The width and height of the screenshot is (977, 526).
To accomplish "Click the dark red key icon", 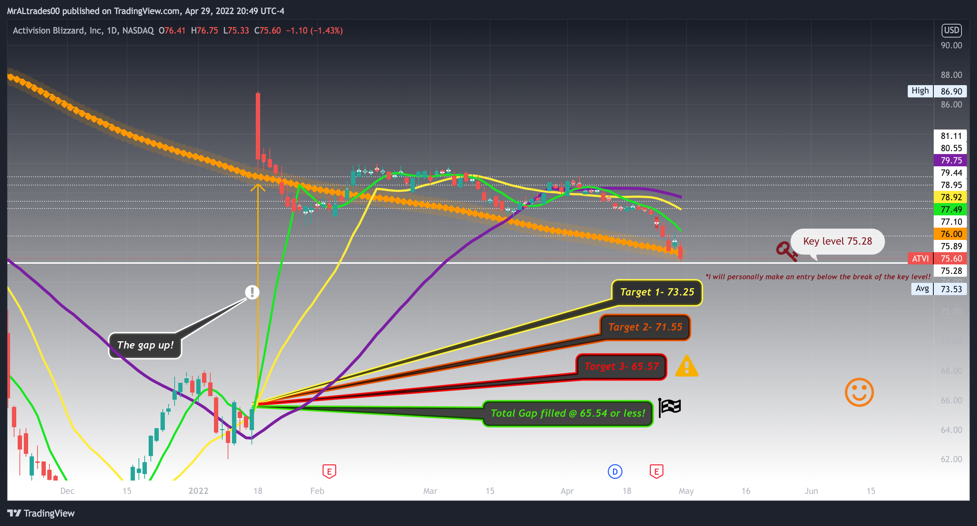I will (786, 251).
